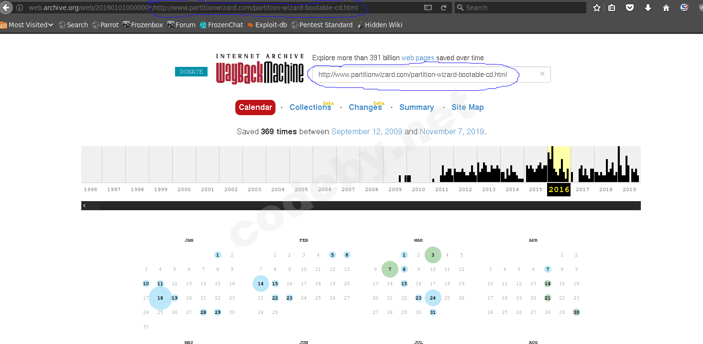
Task: Open the Search bookmark in bookmarks bar
Action: click(x=73, y=25)
